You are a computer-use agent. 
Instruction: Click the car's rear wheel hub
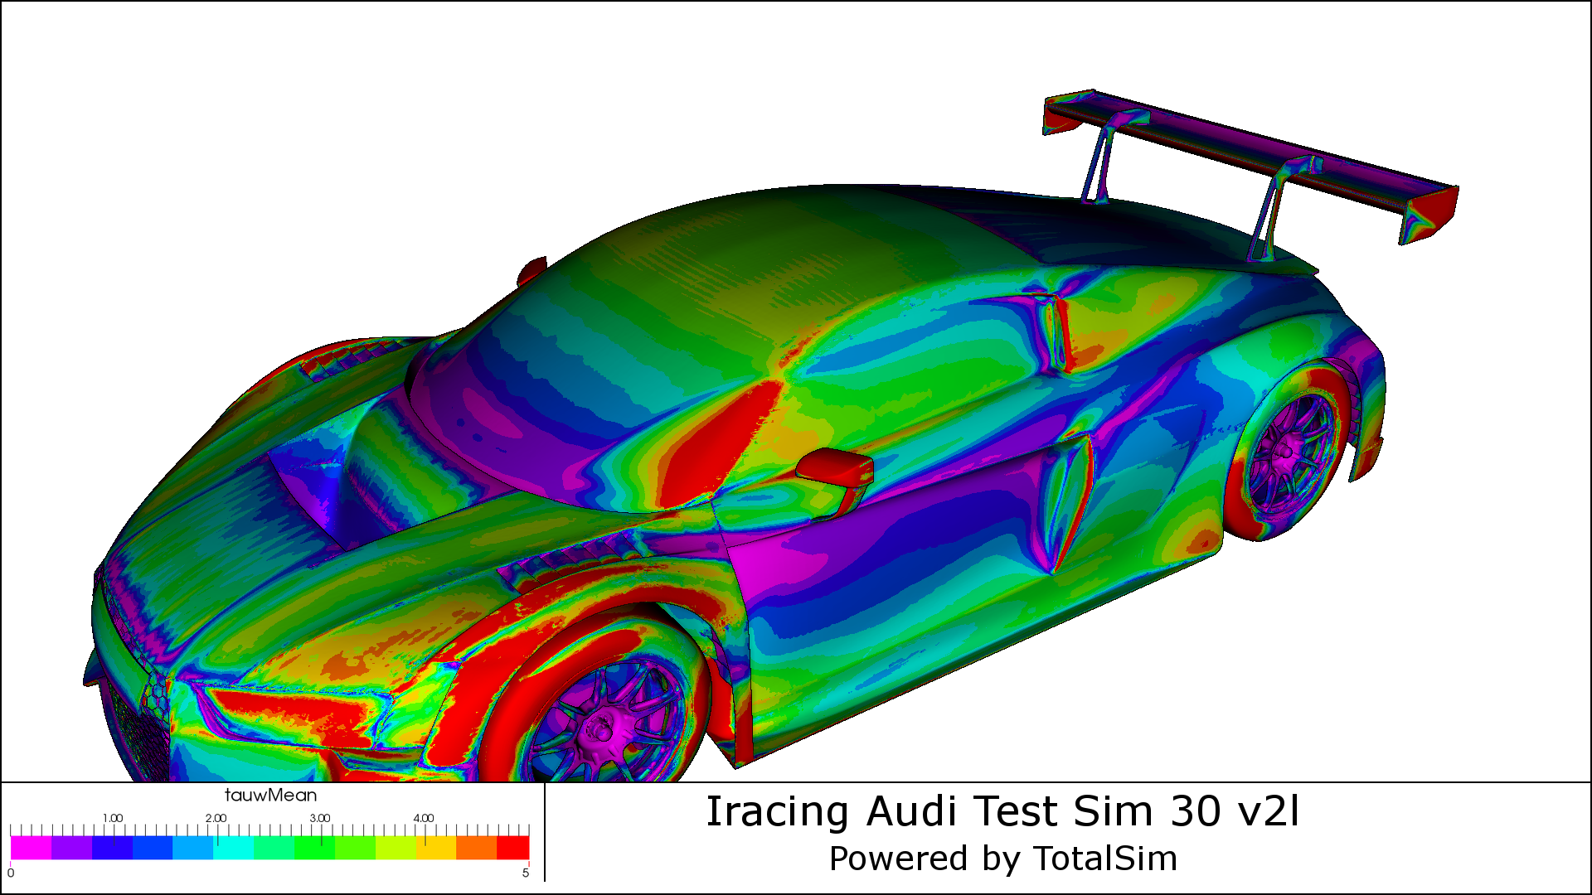[1287, 452]
